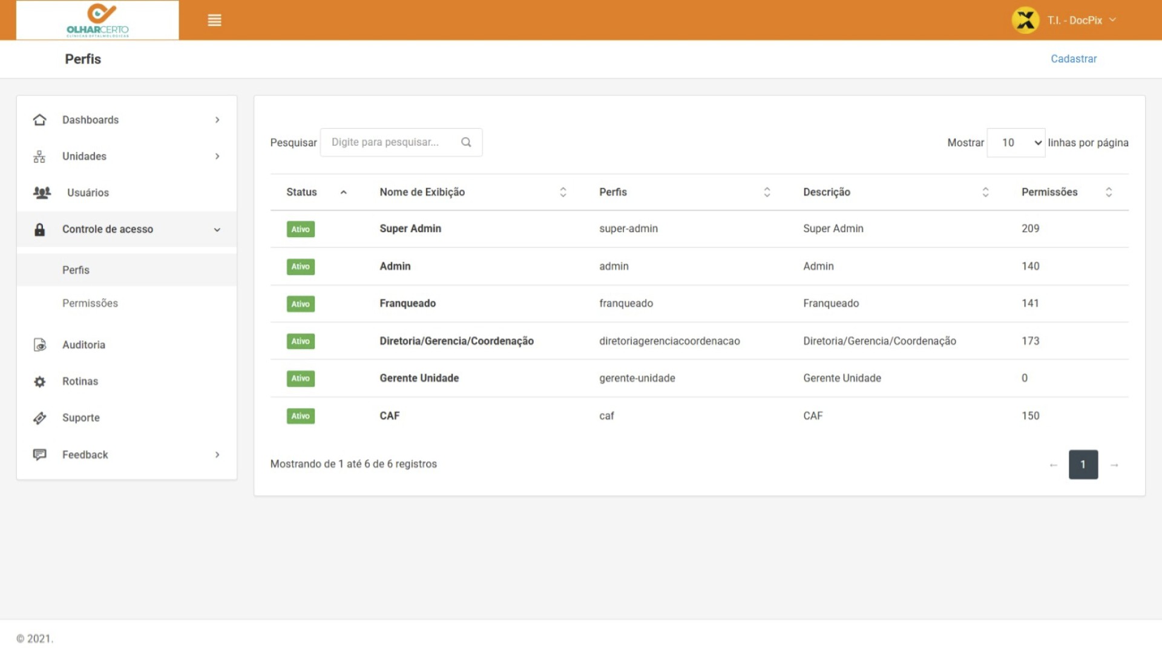Viewport: 1162px width, 653px height.
Task: Click the Dashboards home icon
Action: (39, 120)
